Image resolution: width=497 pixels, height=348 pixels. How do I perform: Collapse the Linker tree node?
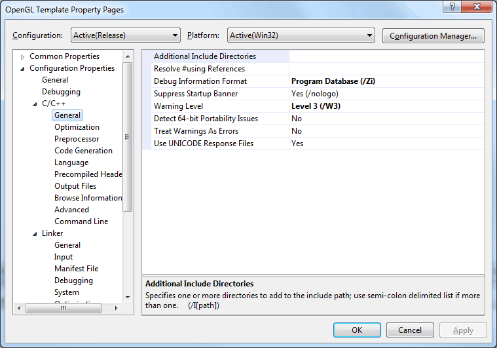[35, 234]
